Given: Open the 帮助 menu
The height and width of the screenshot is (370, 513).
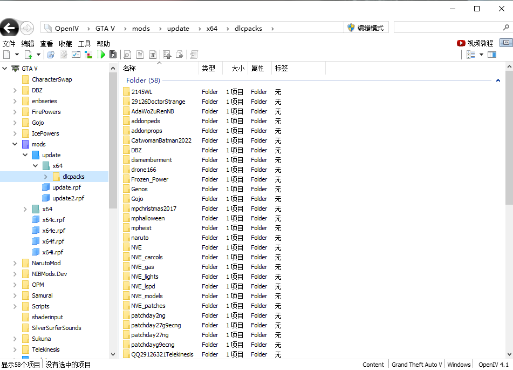Looking at the screenshot, I should (103, 44).
